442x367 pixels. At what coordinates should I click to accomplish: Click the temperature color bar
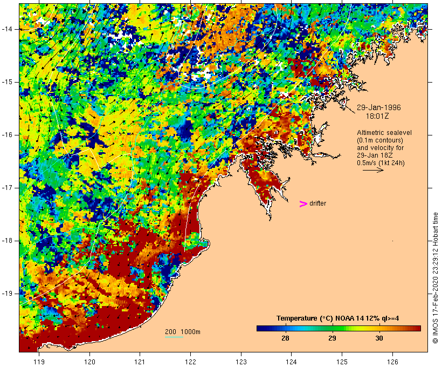click(x=339, y=328)
